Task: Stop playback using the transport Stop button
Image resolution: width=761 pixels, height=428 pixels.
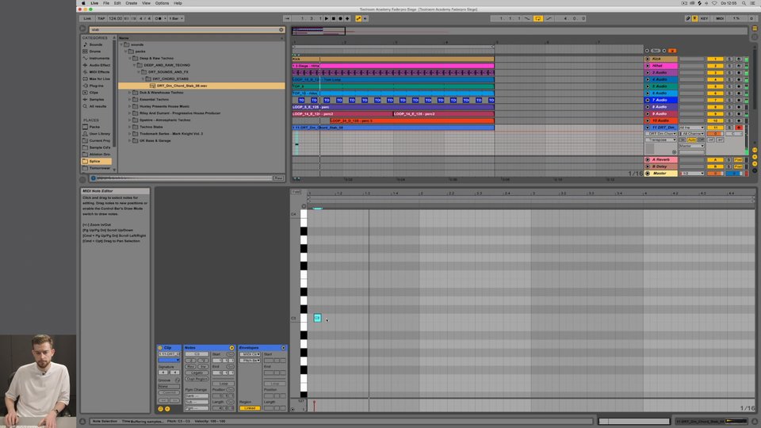Action: tap(334, 18)
